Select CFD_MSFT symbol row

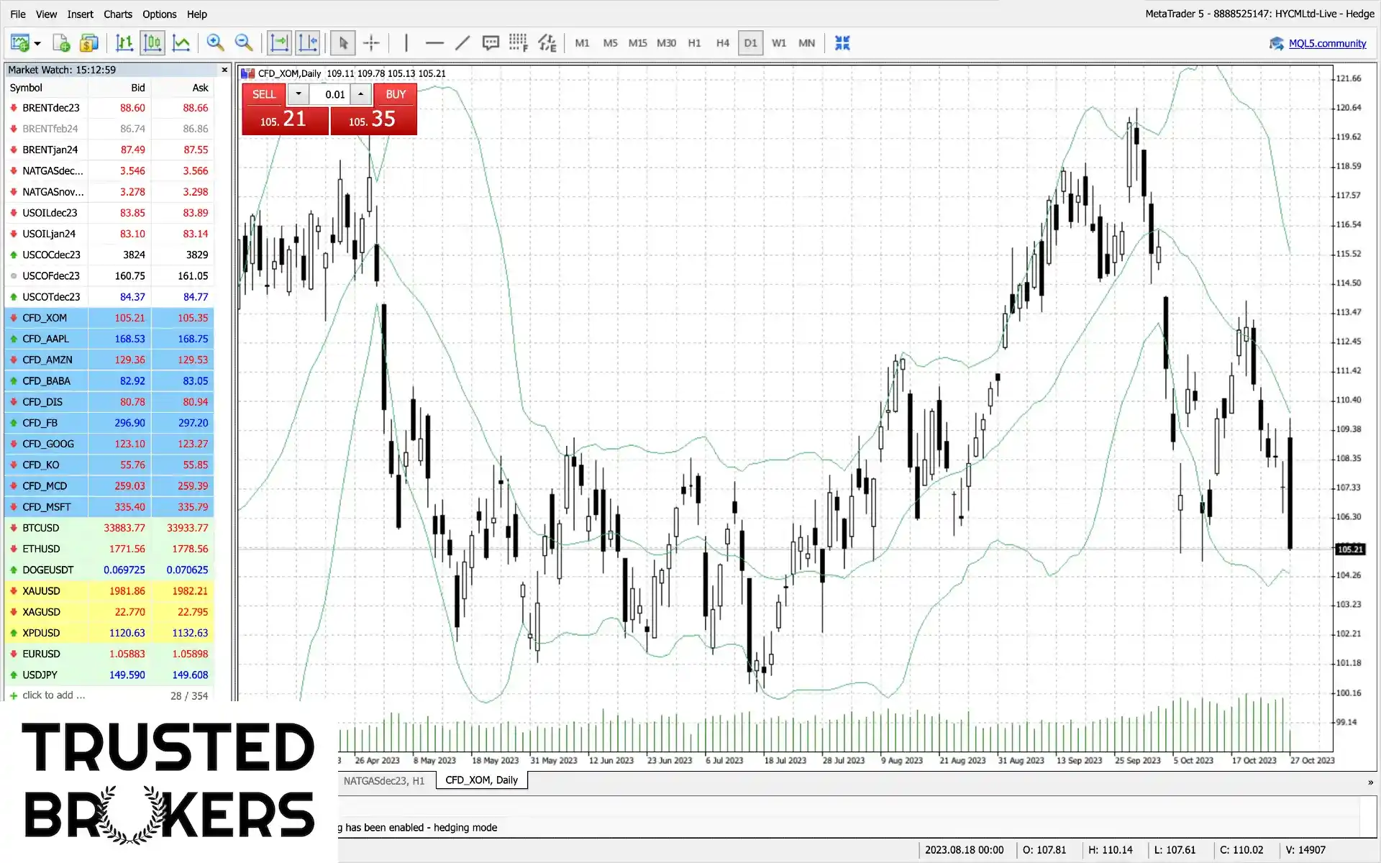109,507
